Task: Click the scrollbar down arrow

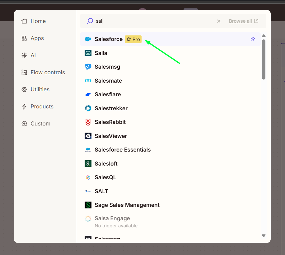Action: [x=264, y=236]
